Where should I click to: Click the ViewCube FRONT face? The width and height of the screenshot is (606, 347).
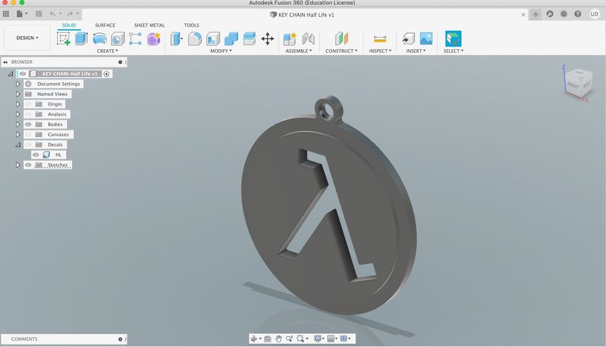point(573,85)
